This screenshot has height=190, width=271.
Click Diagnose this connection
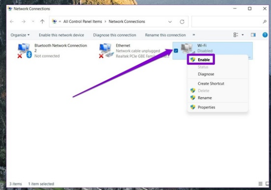114,35
